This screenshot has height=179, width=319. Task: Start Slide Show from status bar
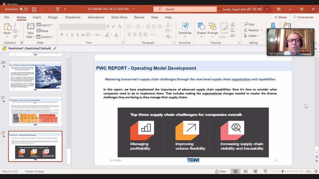click(265, 171)
